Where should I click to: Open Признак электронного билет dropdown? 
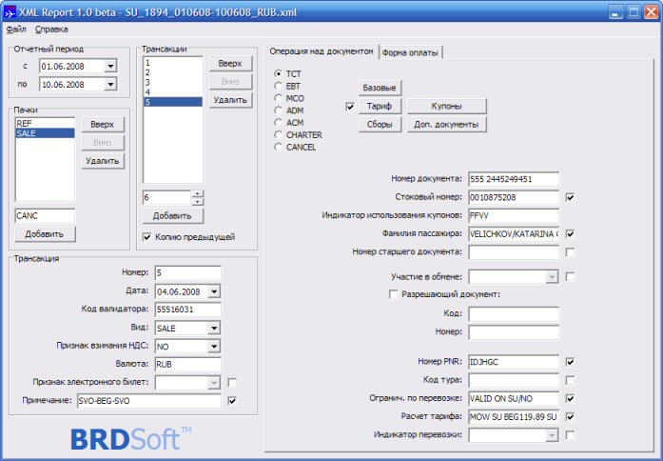pos(214,383)
